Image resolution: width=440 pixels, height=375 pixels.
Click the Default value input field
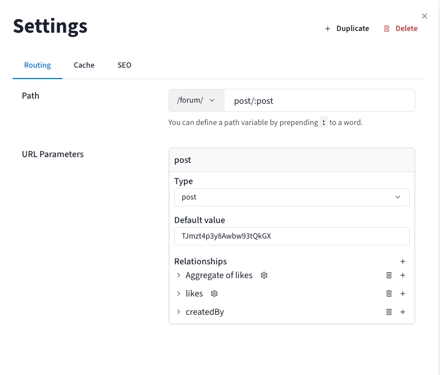[292, 236]
